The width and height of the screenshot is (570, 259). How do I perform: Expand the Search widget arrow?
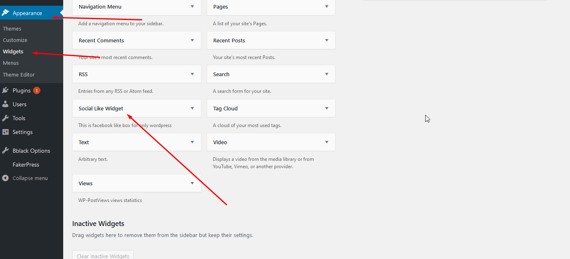pyautogui.click(x=327, y=74)
